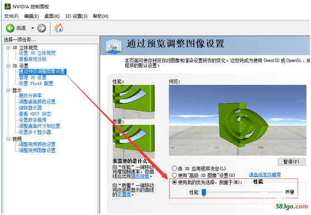Click the 暂停(P) button
The height and width of the screenshot is (215, 311).
pos(291,162)
